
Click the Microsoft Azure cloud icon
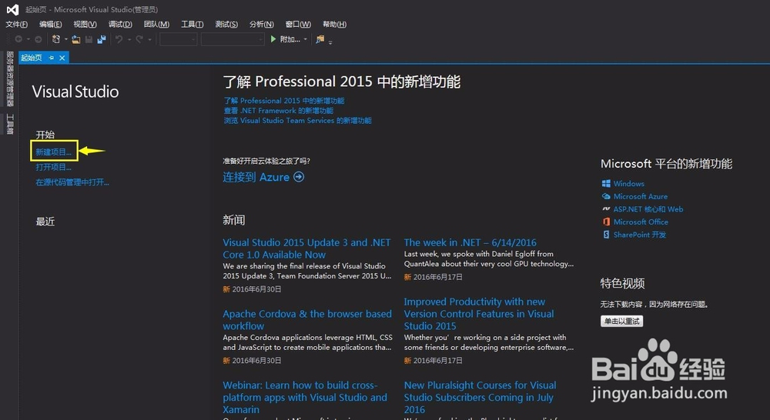[x=606, y=196]
